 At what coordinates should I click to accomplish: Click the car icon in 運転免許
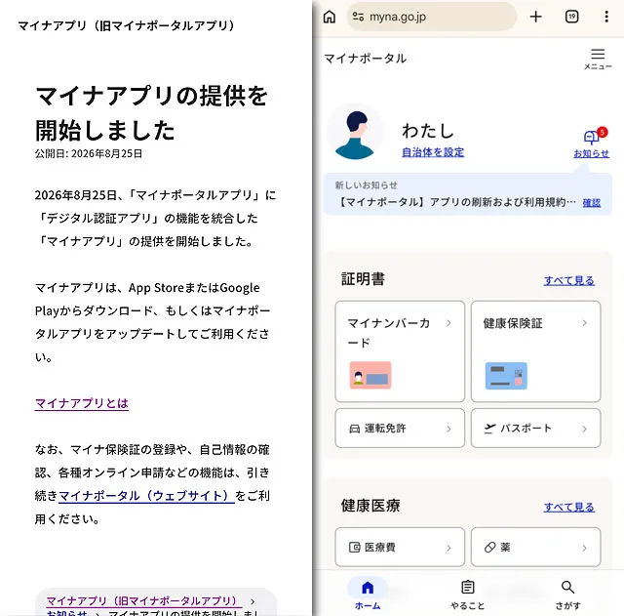tap(354, 429)
